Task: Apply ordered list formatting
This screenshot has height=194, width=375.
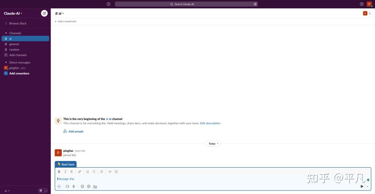Action: pyautogui.click(x=87, y=171)
